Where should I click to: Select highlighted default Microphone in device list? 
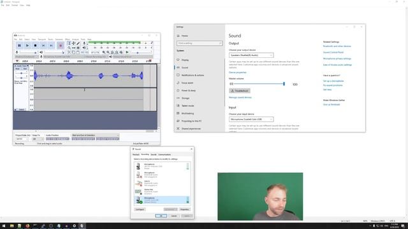[162, 200]
